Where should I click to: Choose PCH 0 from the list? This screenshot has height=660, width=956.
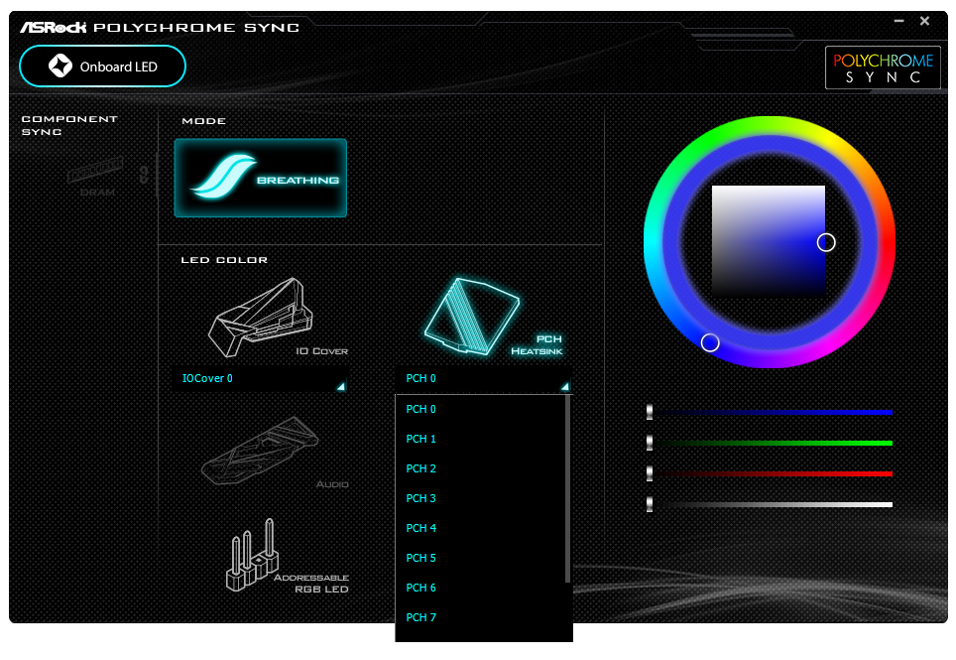[480, 409]
